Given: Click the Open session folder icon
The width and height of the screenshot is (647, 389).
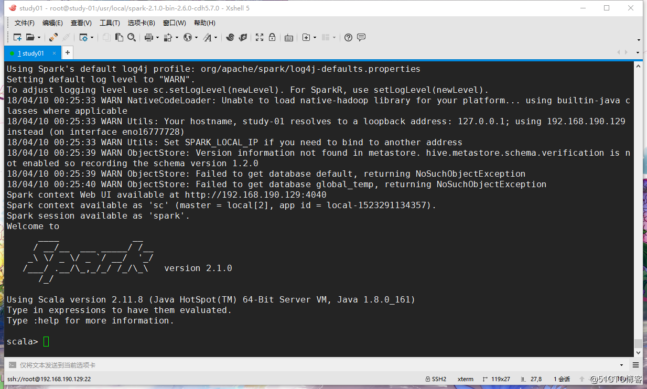Looking at the screenshot, I should point(30,37).
